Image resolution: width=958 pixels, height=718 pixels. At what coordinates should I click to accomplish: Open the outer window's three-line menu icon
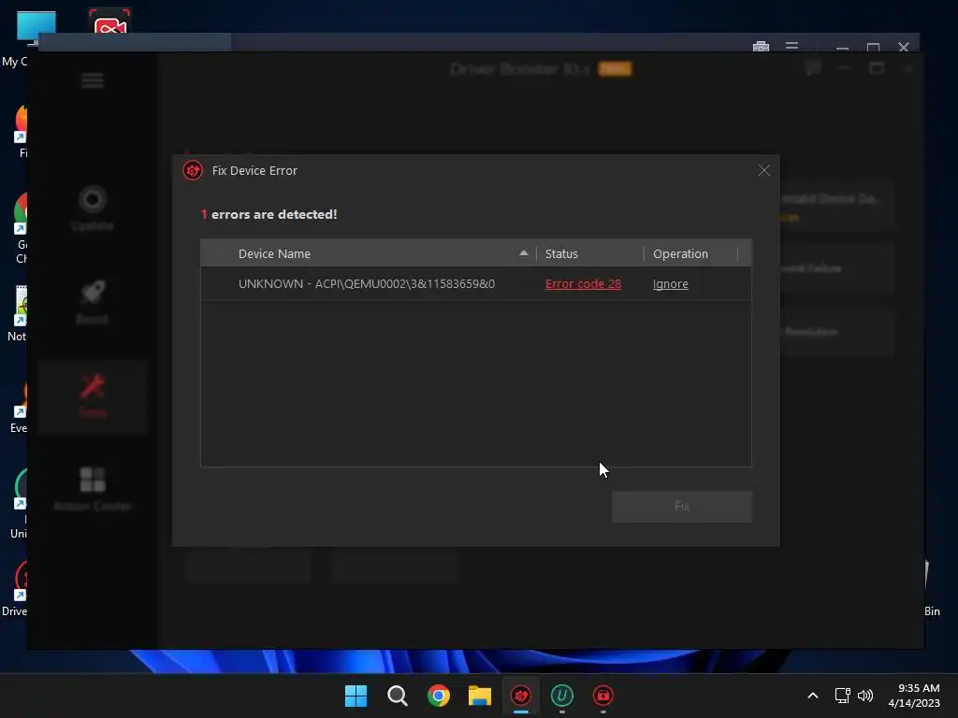791,47
